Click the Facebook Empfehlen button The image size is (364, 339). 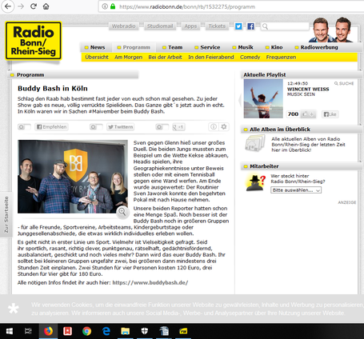point(51,127)
